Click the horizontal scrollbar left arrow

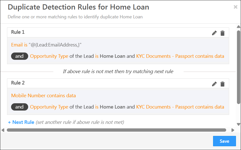tap(3, 130)
